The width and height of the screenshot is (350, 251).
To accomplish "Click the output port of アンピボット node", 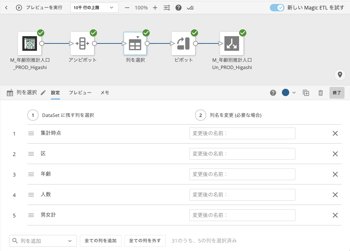I will 94,43.
